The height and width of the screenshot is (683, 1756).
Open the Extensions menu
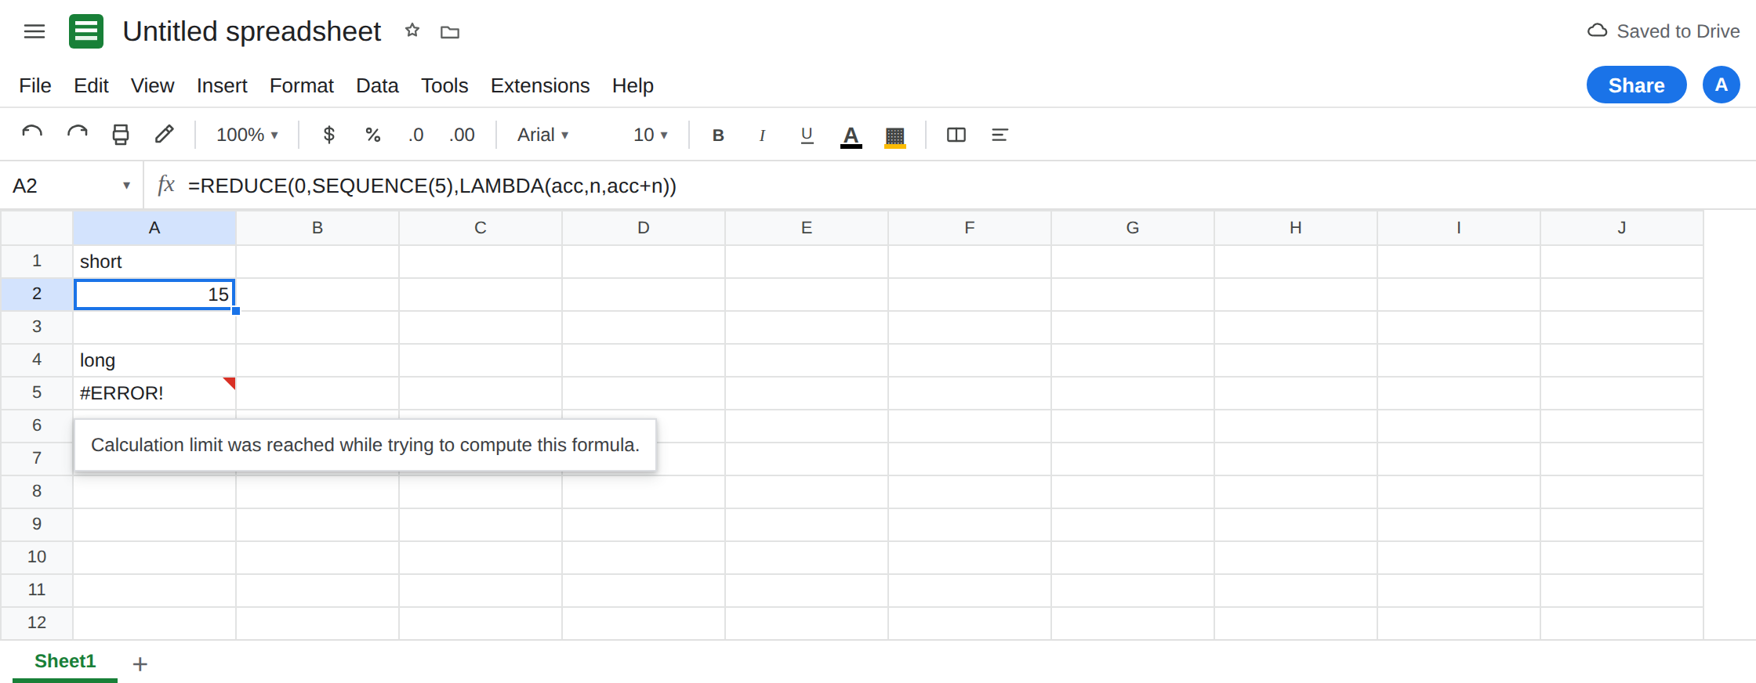(540, 85)
